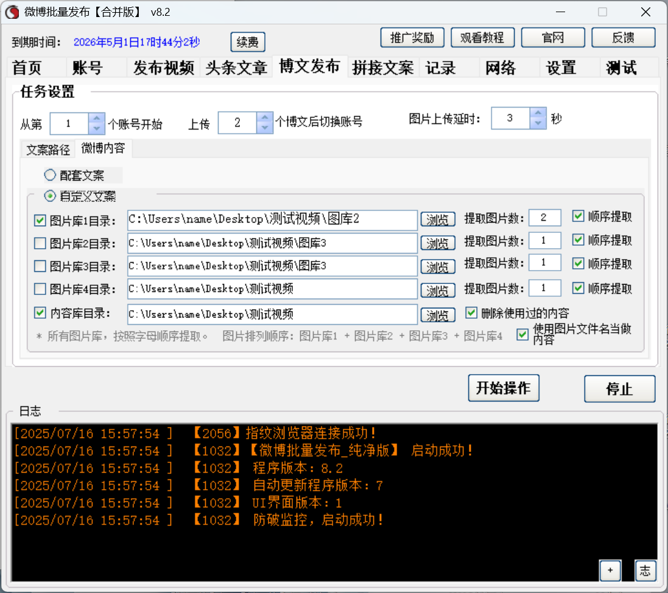
Task: Enable the 图片库3目录 checkbox
Action: pyautogui.click(x=40, y=266)
